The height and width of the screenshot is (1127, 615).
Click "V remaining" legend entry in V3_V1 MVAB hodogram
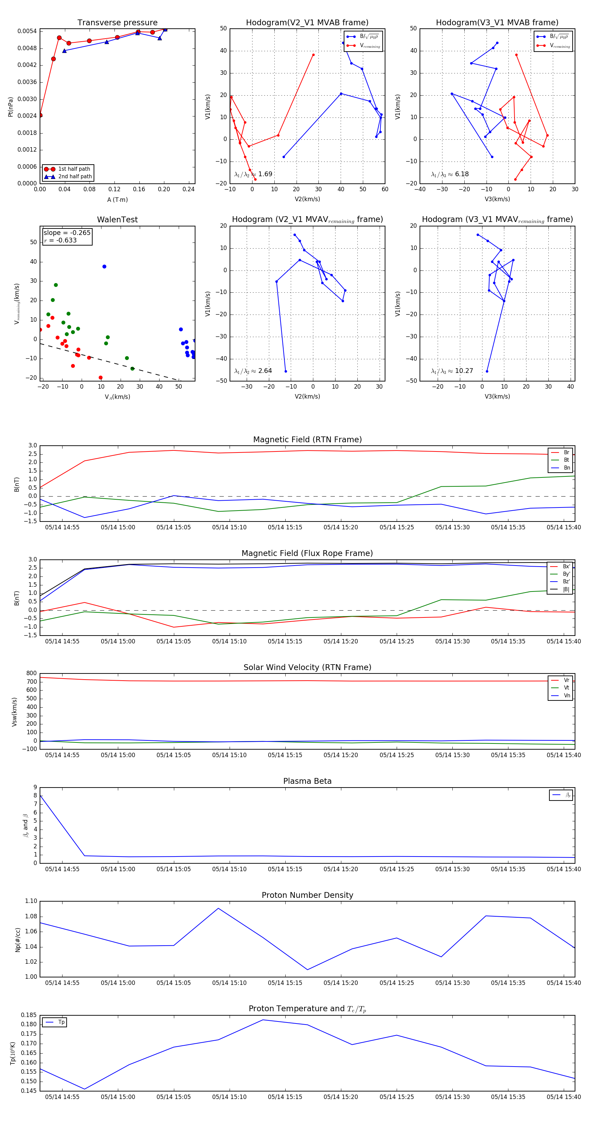coord(553,45)
